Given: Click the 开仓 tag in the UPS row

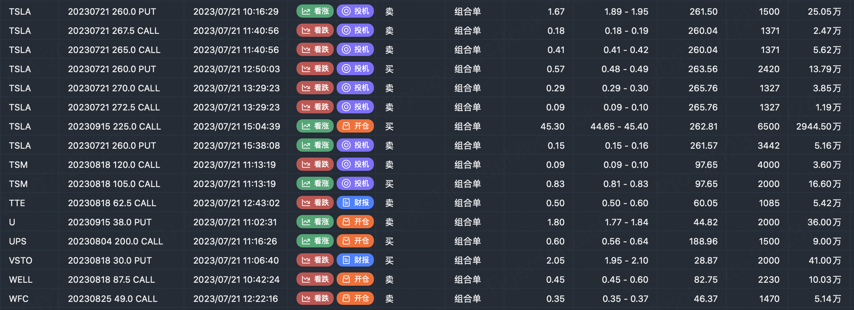Looking at the screenshot, I should tap(355, 241).
